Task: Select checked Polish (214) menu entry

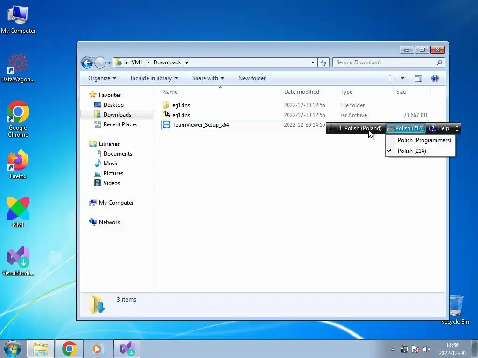Action: pos(421,151)
